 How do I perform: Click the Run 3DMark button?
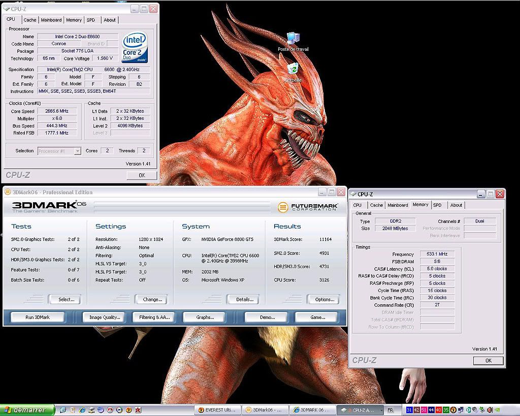[38, 317]
